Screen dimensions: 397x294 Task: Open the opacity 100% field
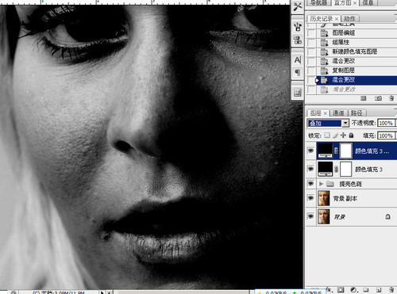point(386,123)
